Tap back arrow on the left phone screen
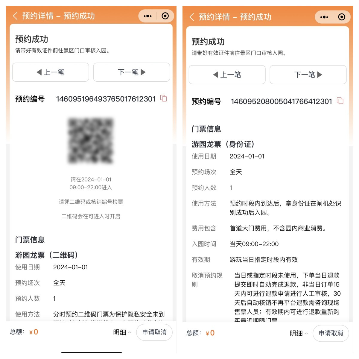This screenshot has width=359, height=359. click(15, 16)
